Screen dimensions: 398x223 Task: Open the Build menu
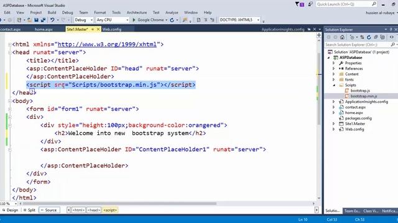[x=52, y=12]
